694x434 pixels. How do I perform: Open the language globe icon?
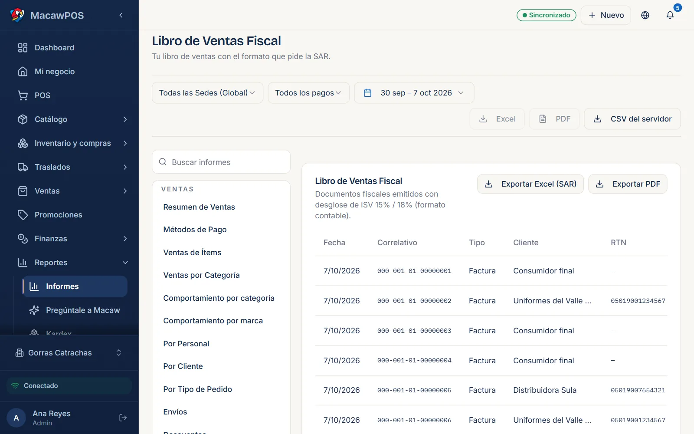[645, 15]
